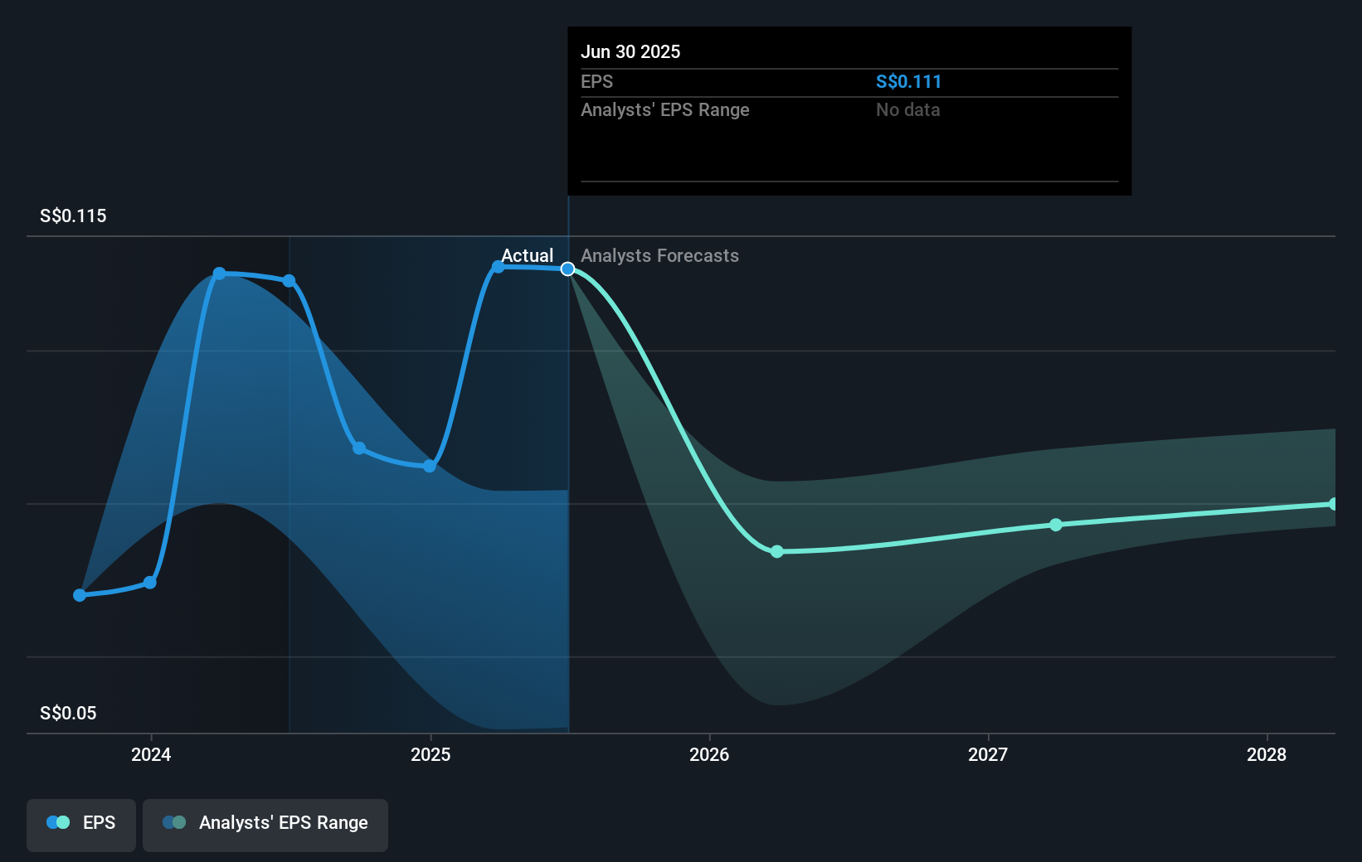Viewport: 1362px width, 862px height.
Task: Select the Actual label on chart
Action: point(528,255)
